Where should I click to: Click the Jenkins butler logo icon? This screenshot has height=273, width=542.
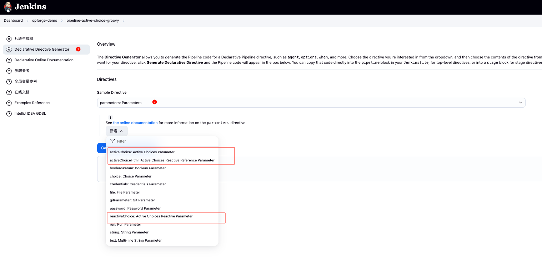click(x=8, y=6)
